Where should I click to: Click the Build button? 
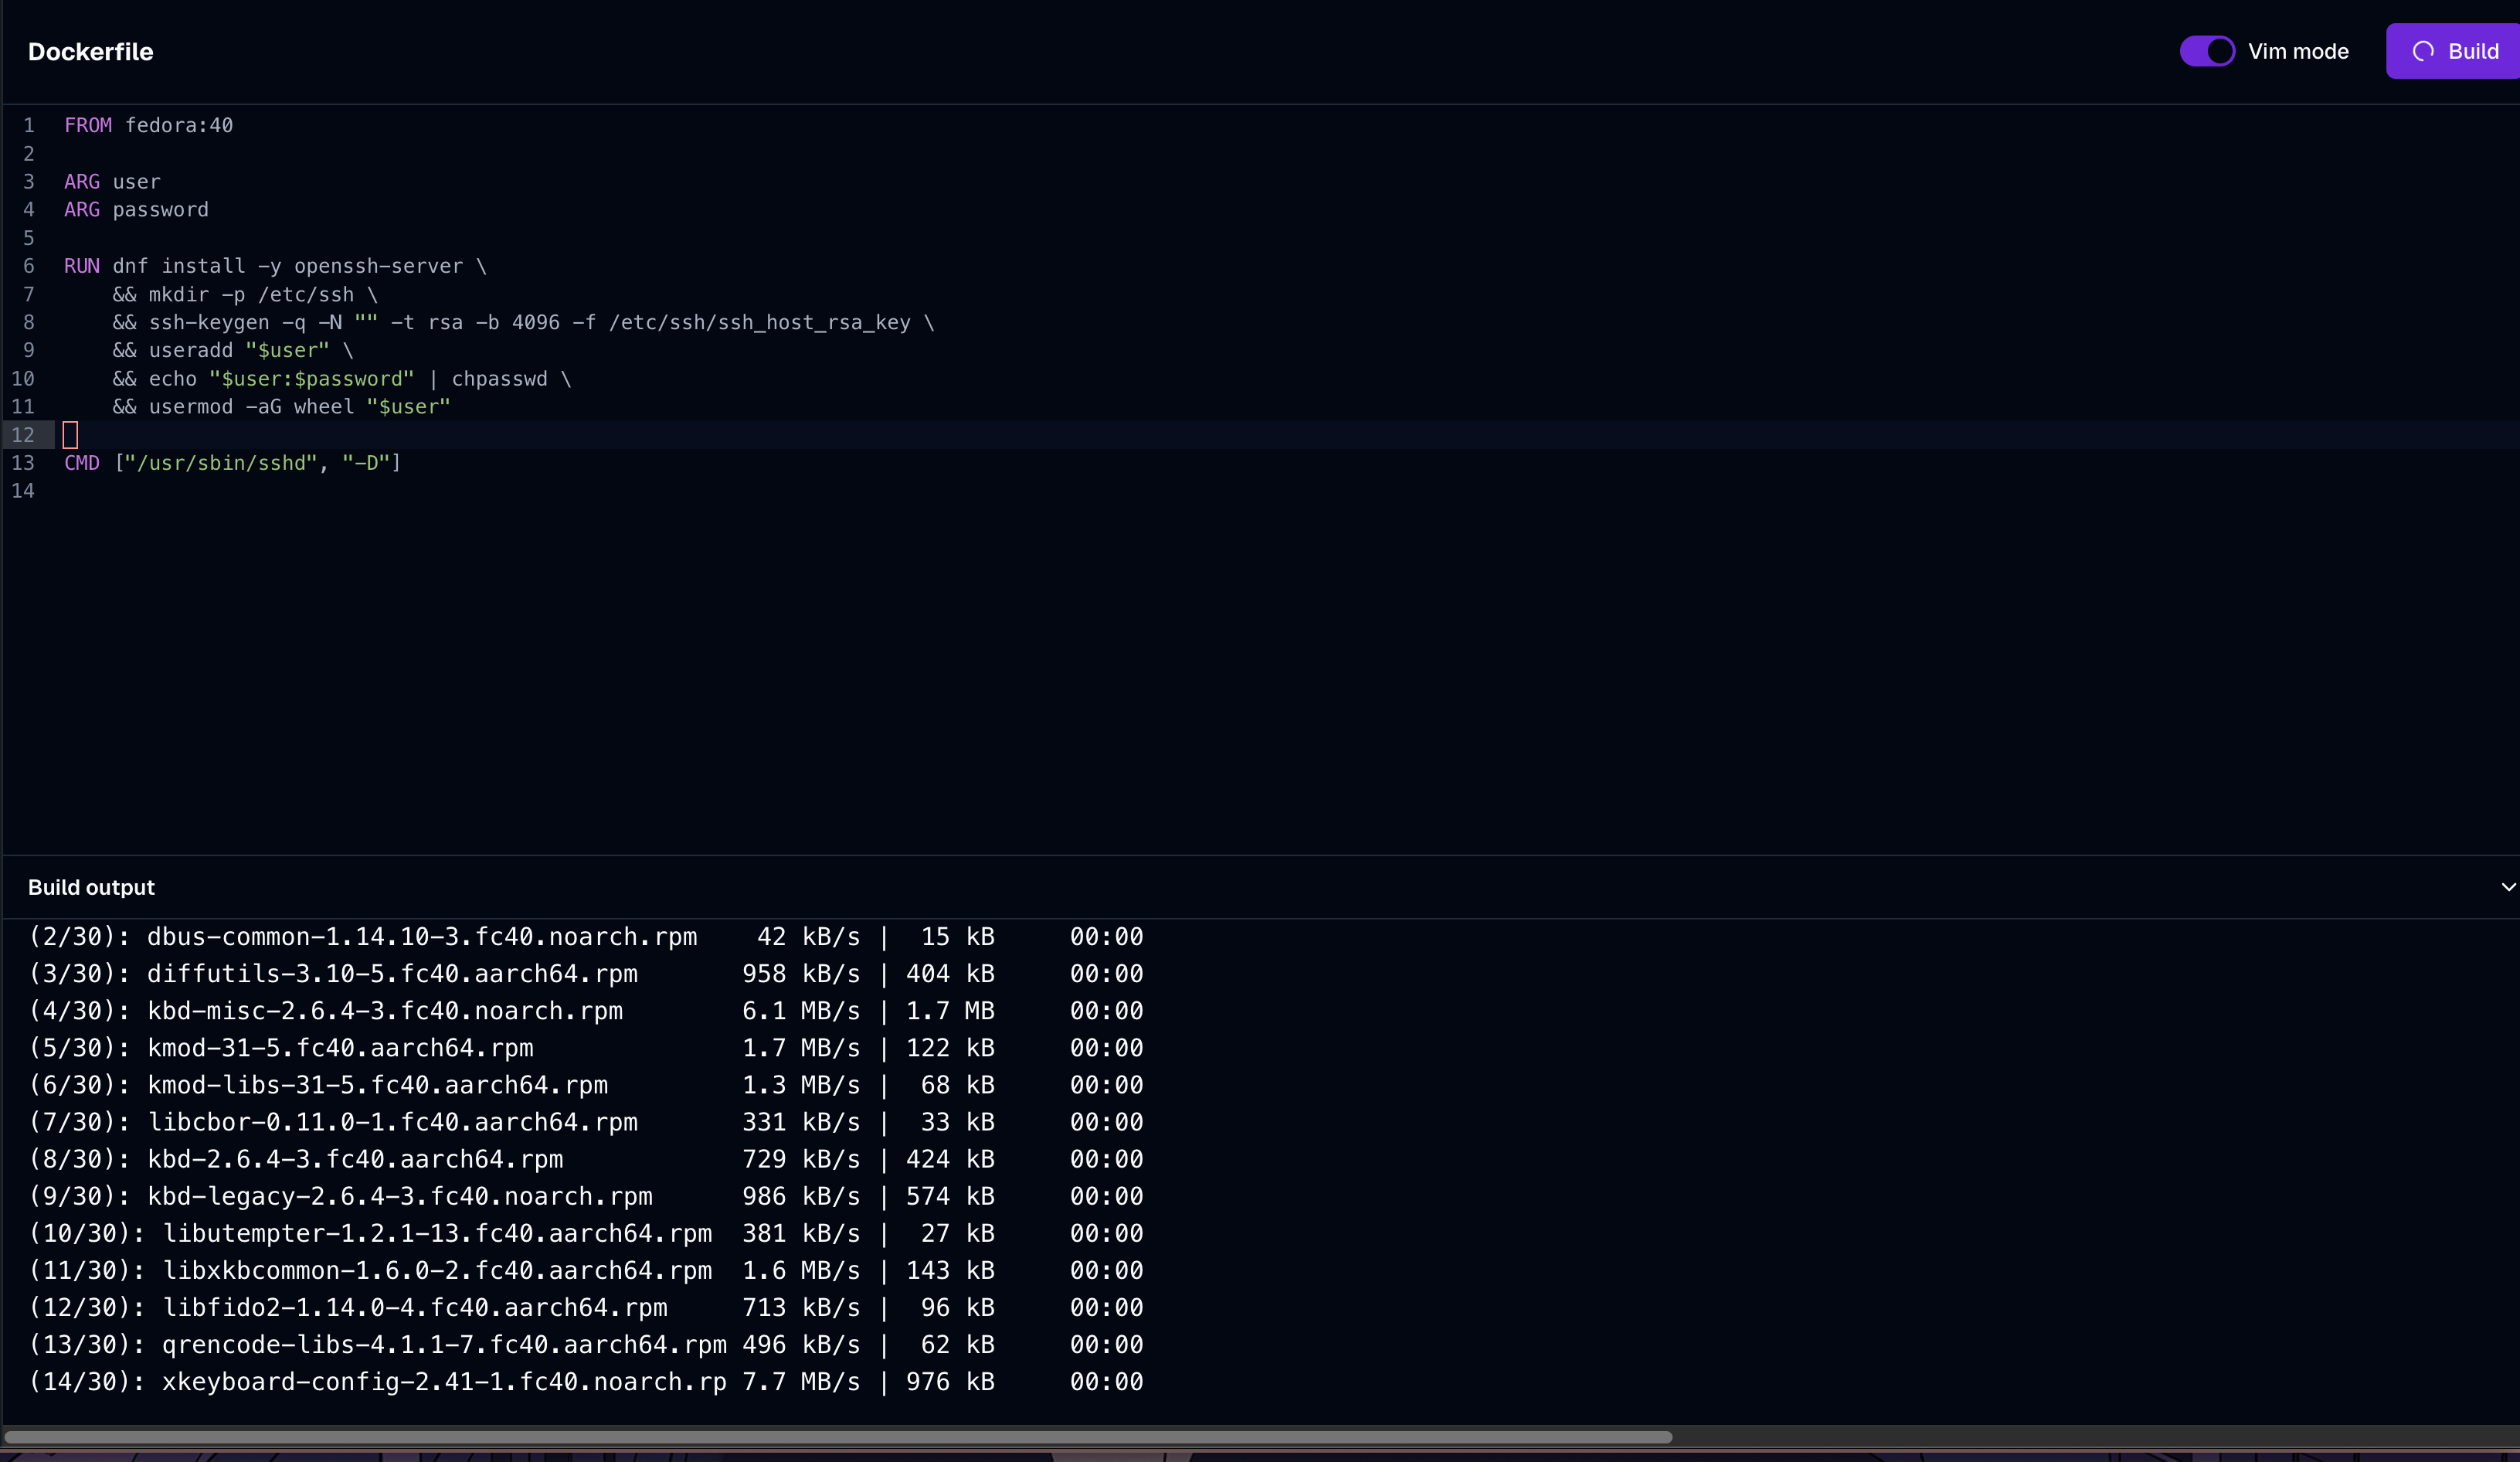(x=2454, y=51)
